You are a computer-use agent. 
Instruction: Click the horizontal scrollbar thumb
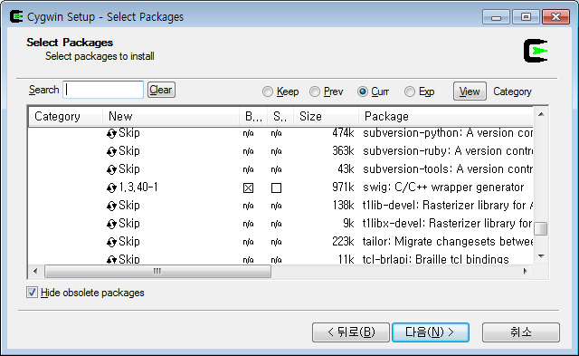click(157, 272)
